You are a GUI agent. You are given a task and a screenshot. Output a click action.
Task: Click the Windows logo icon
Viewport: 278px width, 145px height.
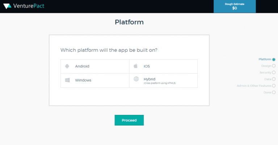pos(67,80)
